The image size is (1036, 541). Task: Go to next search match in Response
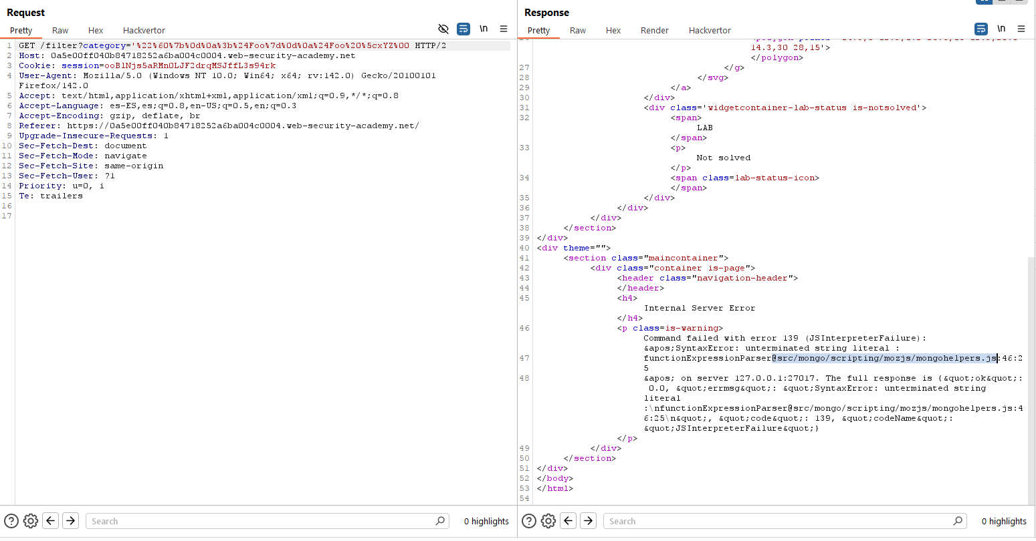click(588, 521)
